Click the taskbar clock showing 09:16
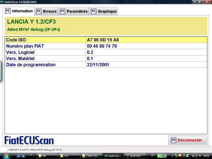The width and height of the screenshot is (212, 159). pyautogui.click(x=206, y=156)
